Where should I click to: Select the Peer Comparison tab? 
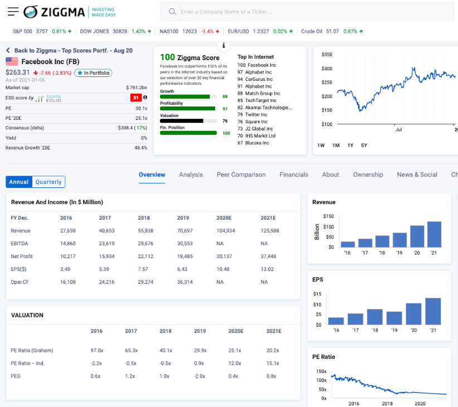click(x=241, y=175)
